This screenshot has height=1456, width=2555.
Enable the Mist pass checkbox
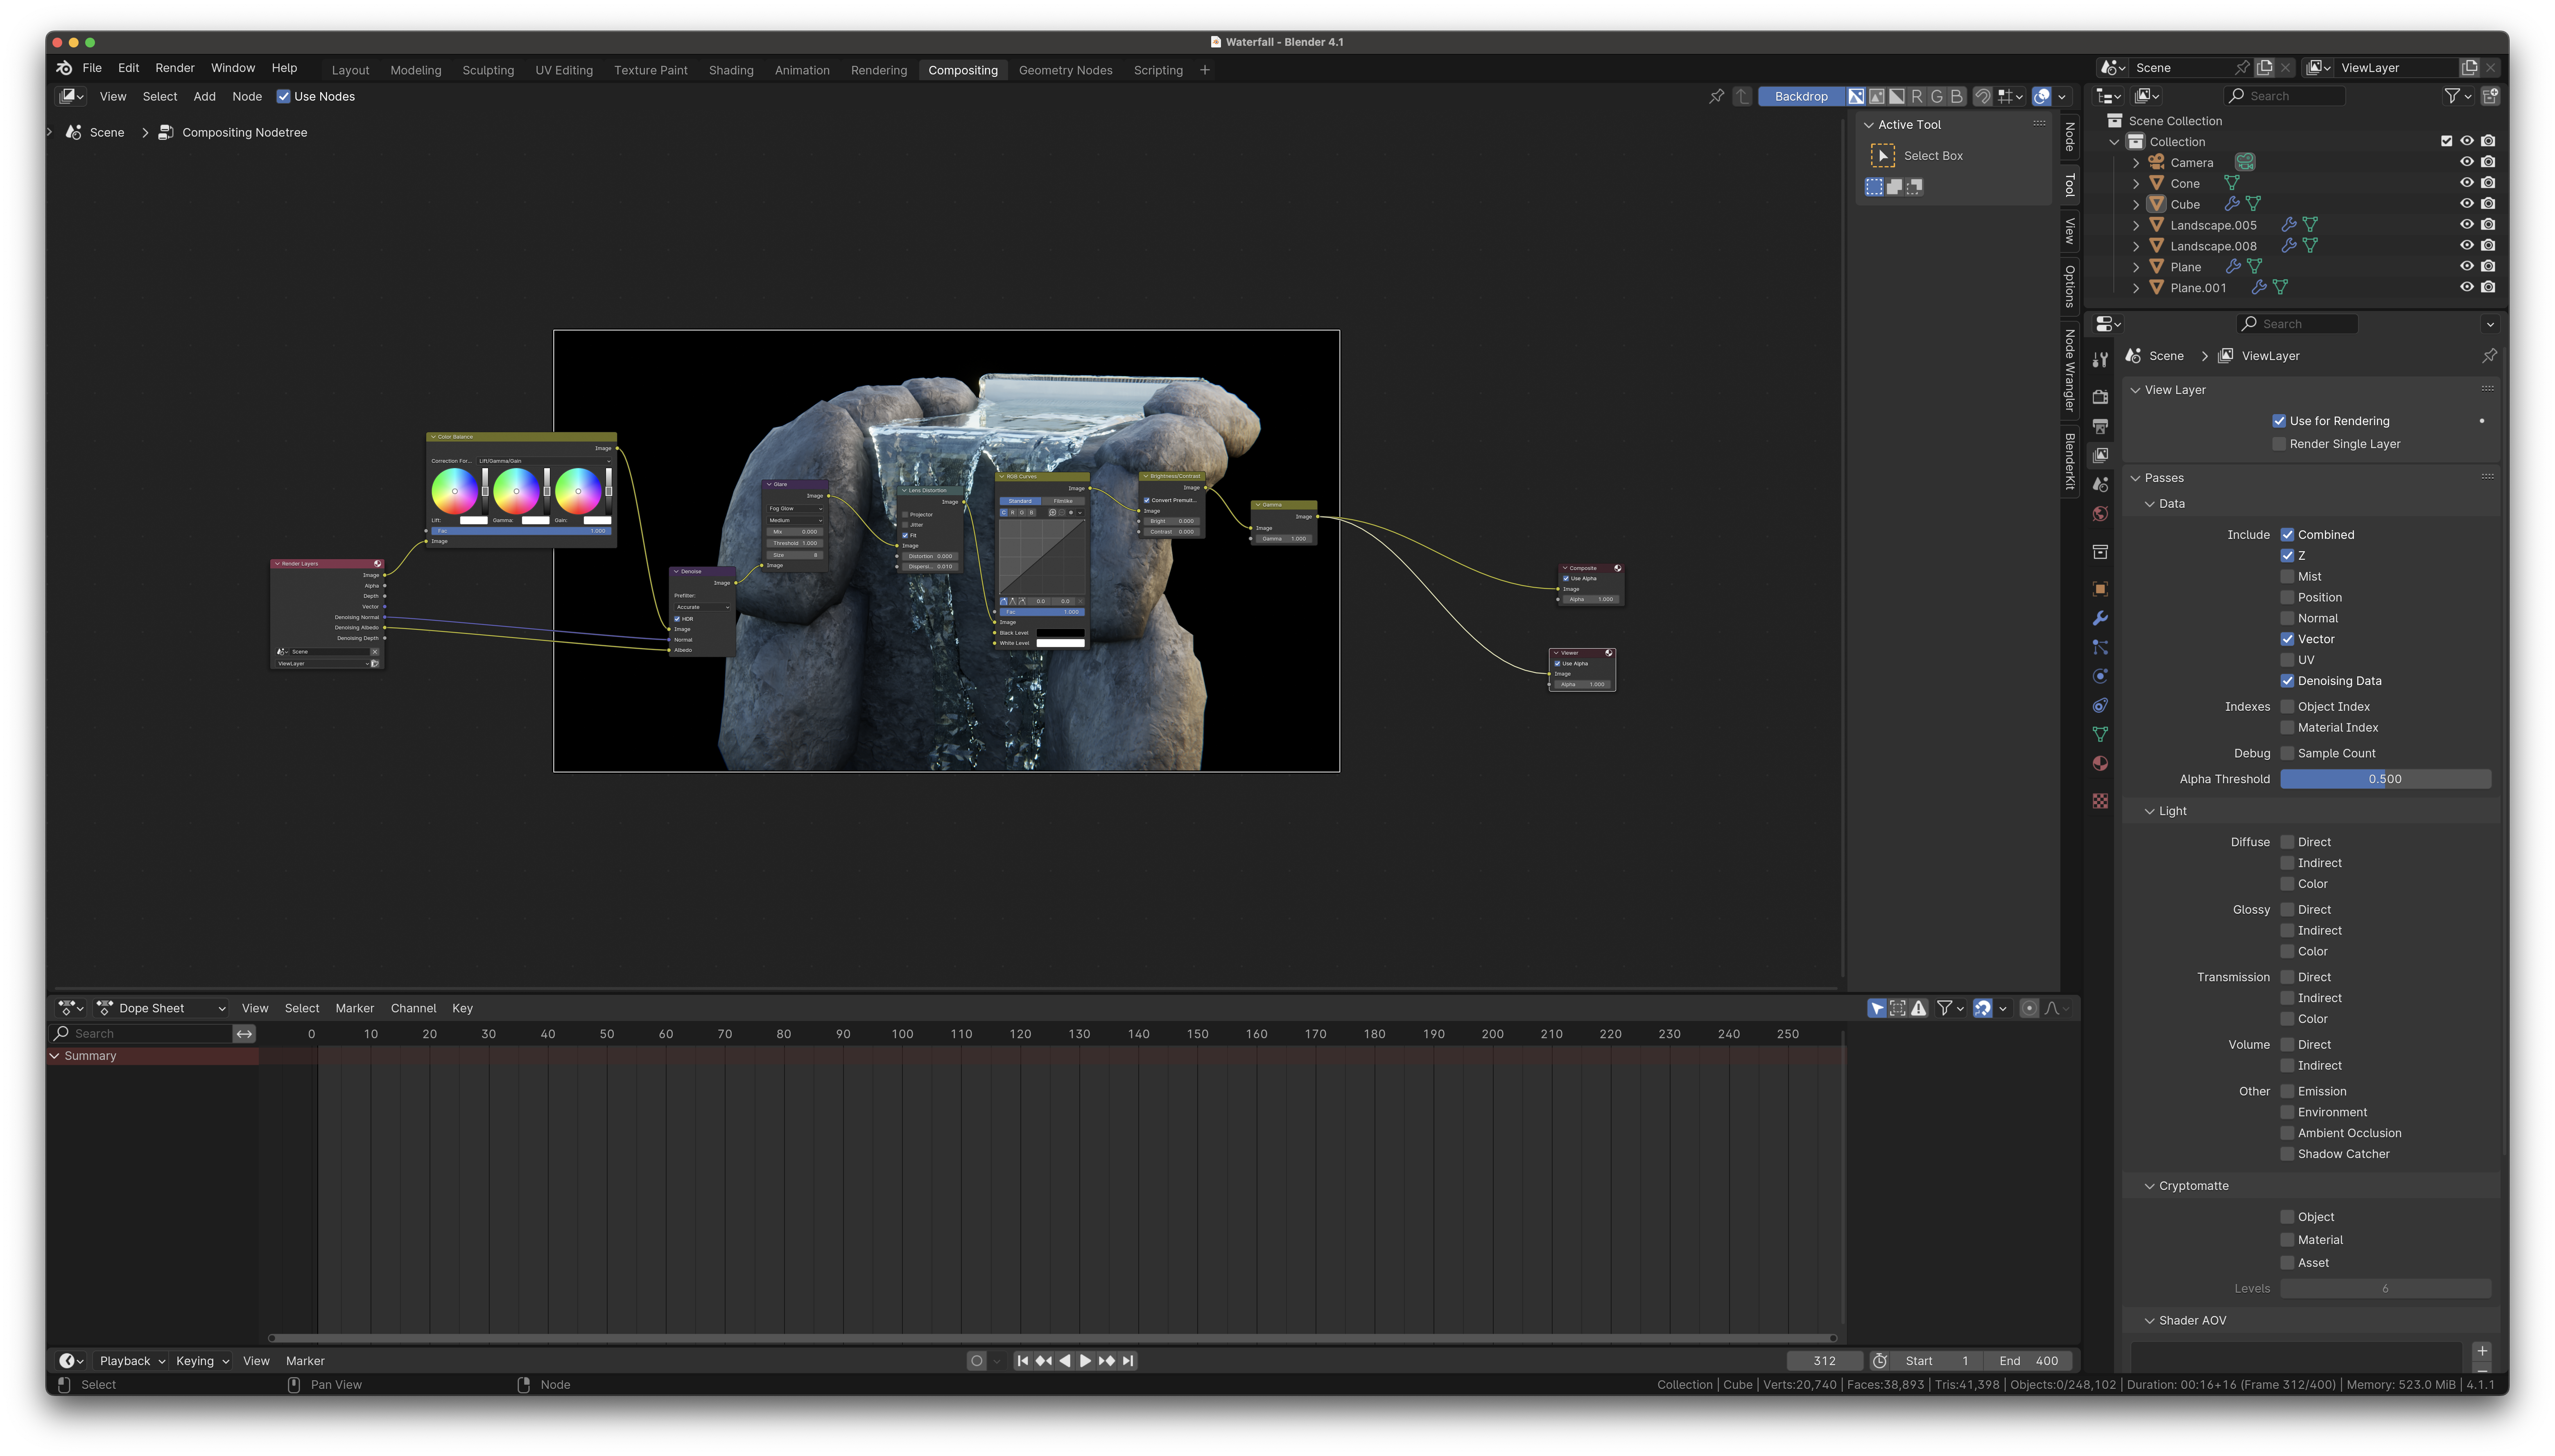click(2287, 577)
